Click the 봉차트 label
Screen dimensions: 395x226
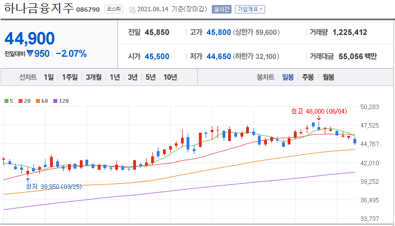(265, 77)
